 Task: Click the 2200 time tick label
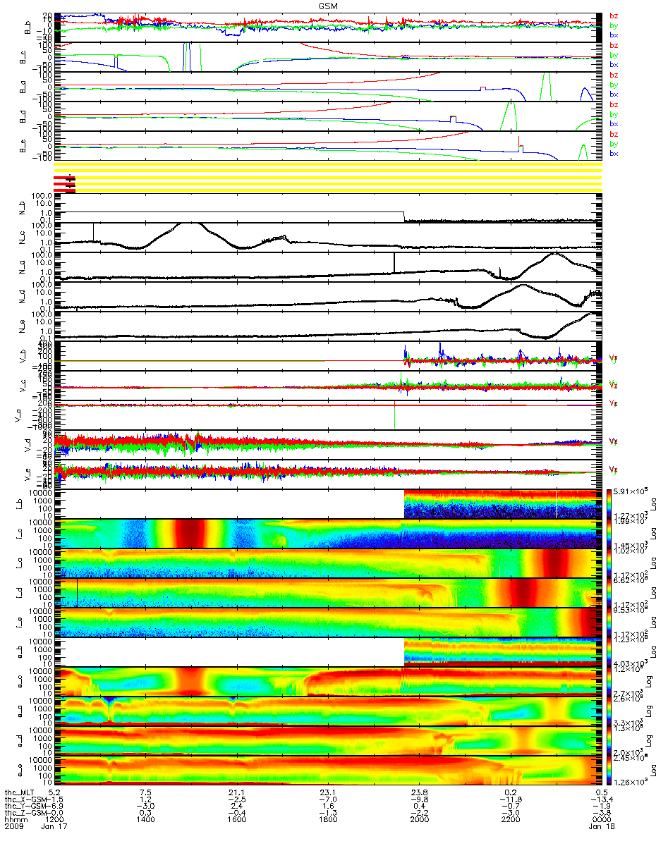[x=510, y=821]
